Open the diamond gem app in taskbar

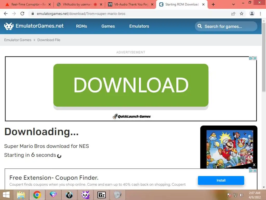pos(53,195)
